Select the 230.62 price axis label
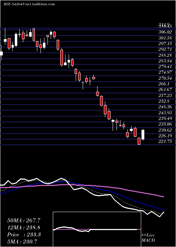This screenshot has height=247, width=176. point(165,130)
